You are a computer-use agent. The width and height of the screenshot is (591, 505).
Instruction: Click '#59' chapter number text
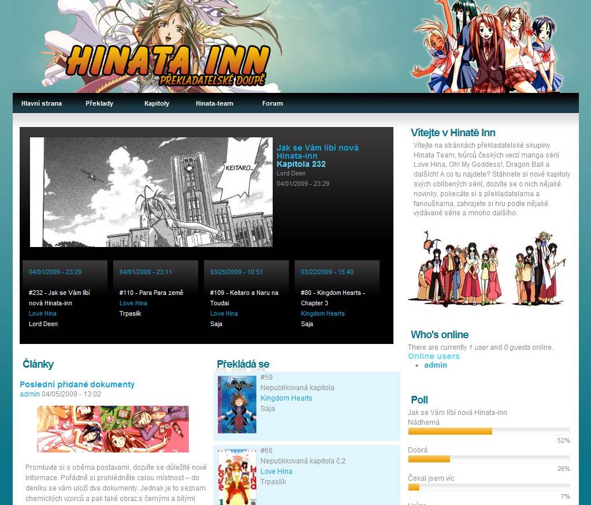pyautogui.click(x=266, y=377)
